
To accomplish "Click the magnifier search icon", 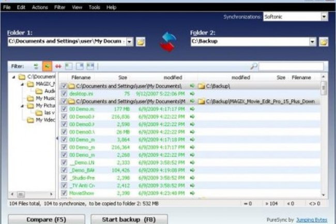I will [x=254, y=66].
